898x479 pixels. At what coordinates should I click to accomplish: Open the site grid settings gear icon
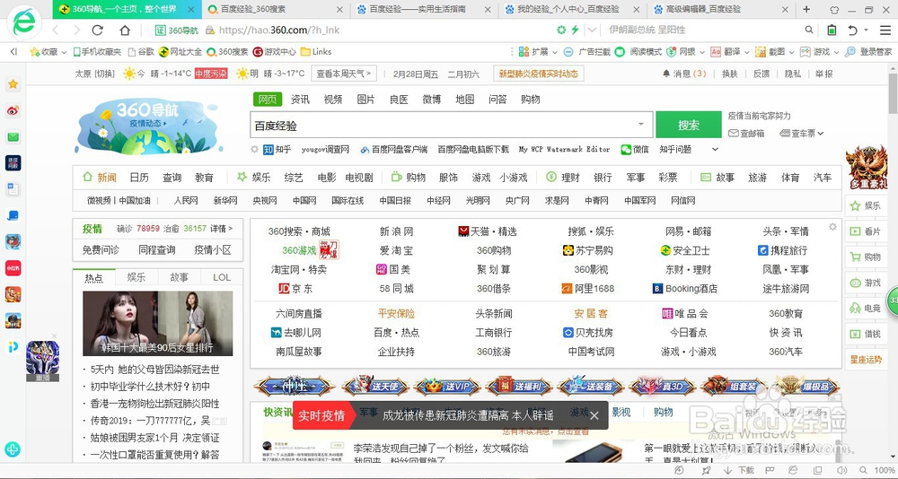[832, 227]
